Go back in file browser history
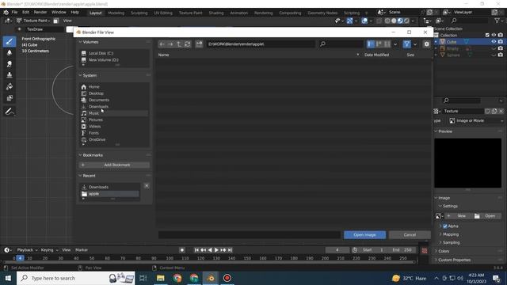 pos(162,44)
